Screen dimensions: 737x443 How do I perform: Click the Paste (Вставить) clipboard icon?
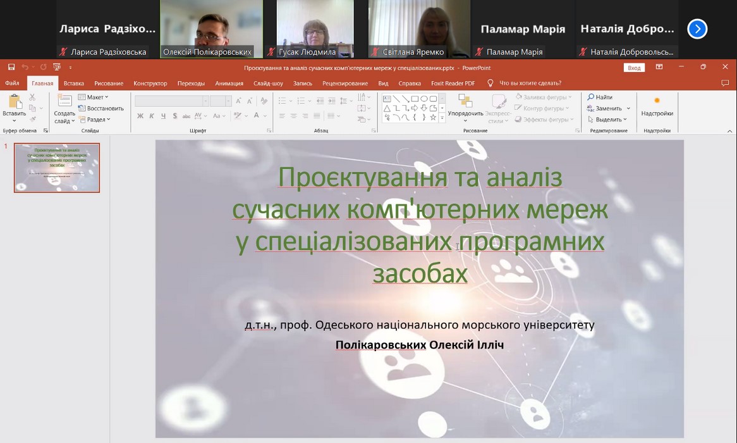pos(14,102)
